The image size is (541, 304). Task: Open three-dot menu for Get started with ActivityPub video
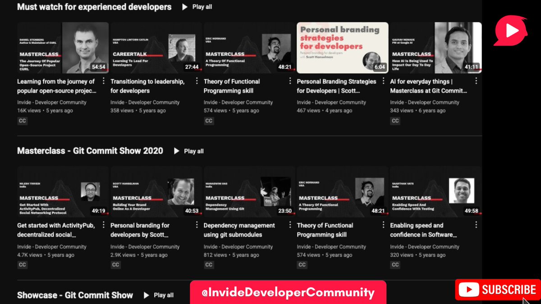(103, 225)
